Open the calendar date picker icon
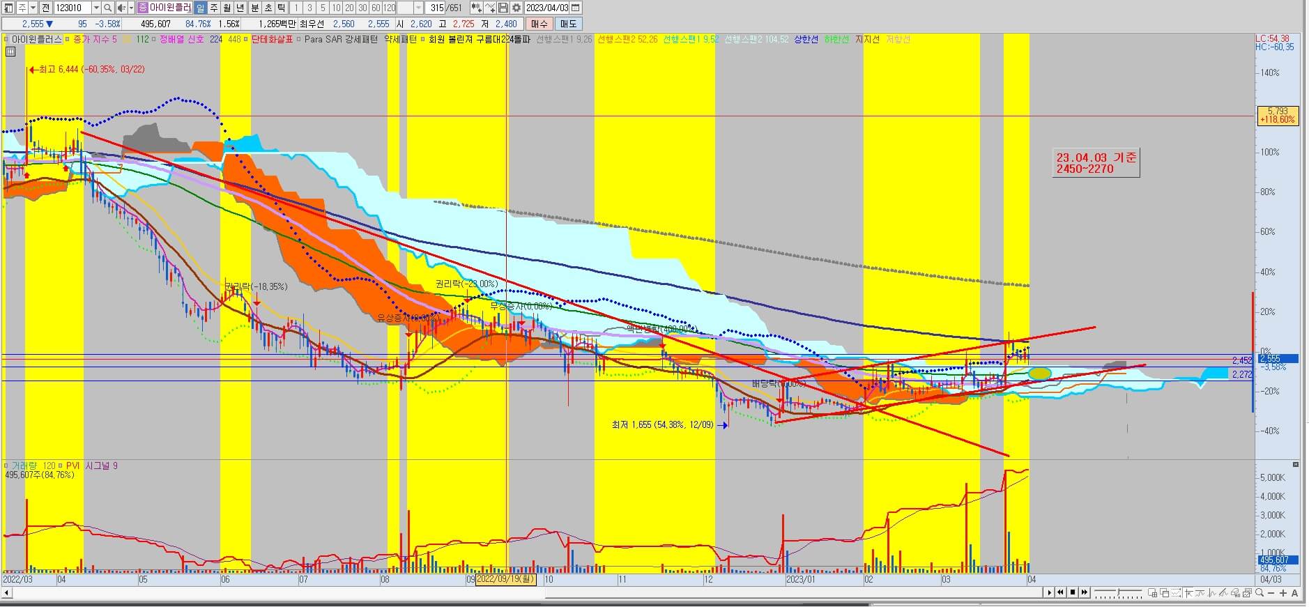 pyautogui.click(x=575, y=8)
